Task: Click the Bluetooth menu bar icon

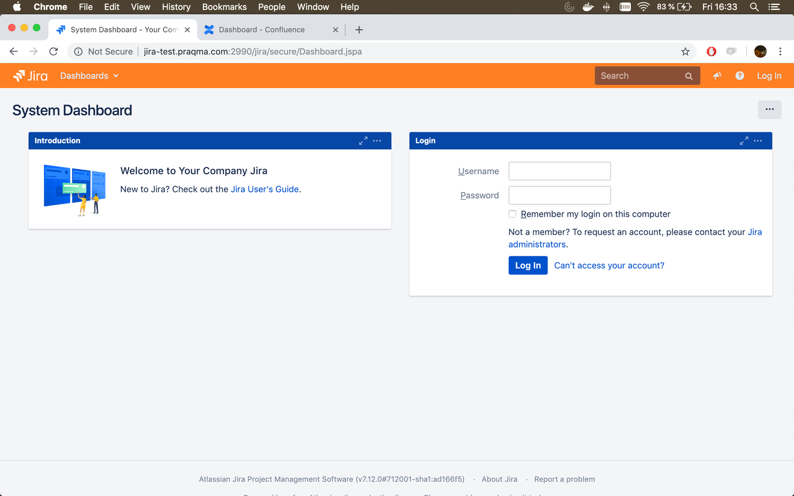Action: click(607, 7)
